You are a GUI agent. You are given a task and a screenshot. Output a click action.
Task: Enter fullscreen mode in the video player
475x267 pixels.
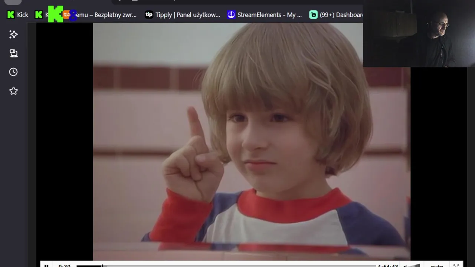point(456,266)
